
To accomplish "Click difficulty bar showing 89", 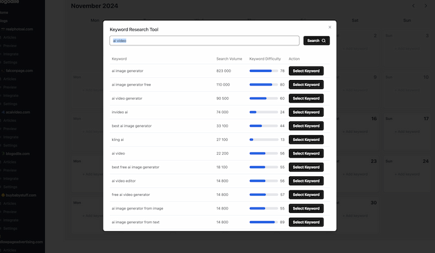I will (x=264, y=222).
